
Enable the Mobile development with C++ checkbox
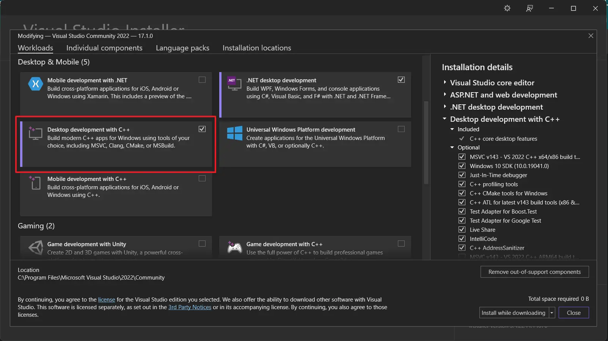point(202,178)
